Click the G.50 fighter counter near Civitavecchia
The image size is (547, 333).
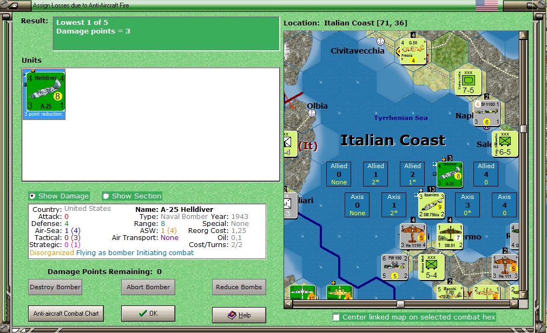[413, 51]
